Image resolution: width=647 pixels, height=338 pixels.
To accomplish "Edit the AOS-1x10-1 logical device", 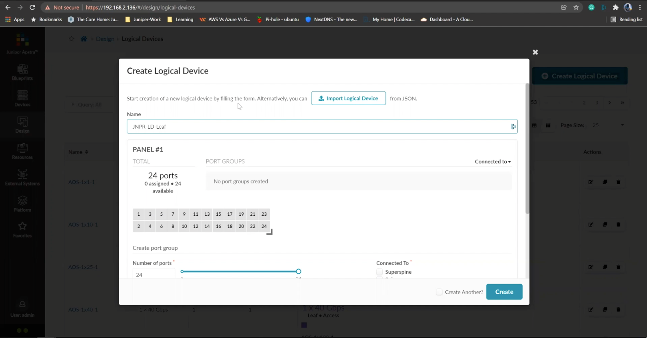I will 591,225.
